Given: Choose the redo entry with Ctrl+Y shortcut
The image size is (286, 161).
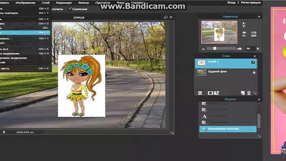Looking at the screenshot, I should point(25,13).
